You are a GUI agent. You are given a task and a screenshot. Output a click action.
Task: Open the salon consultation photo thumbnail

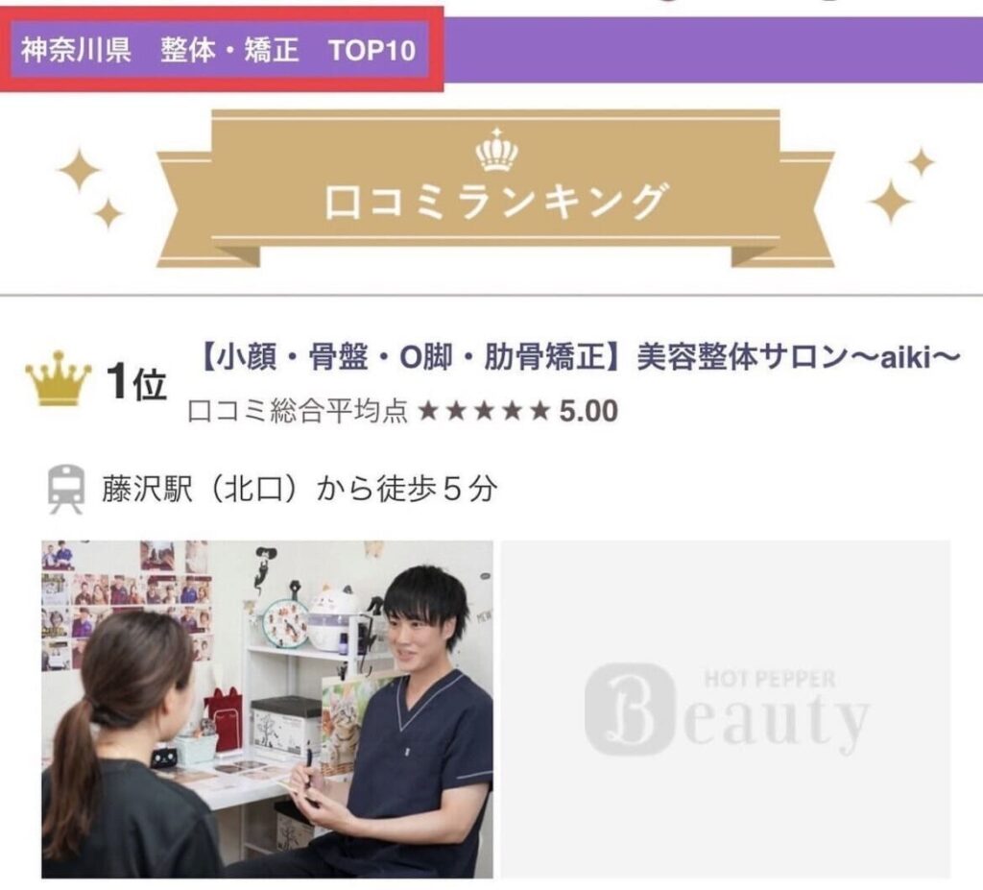coord(267,709)
